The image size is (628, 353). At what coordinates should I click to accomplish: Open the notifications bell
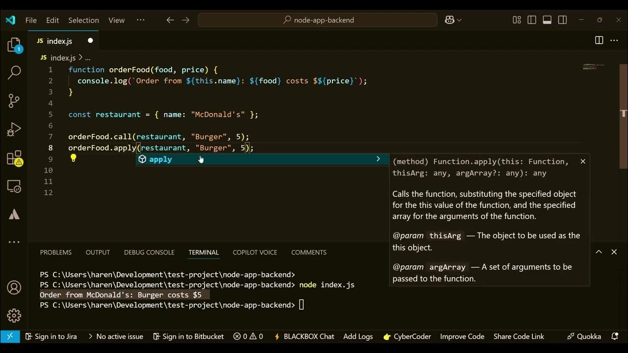tap(615, 336)
